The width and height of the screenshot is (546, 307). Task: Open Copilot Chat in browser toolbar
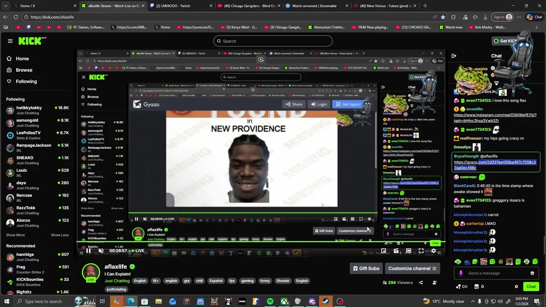point(534,17)
